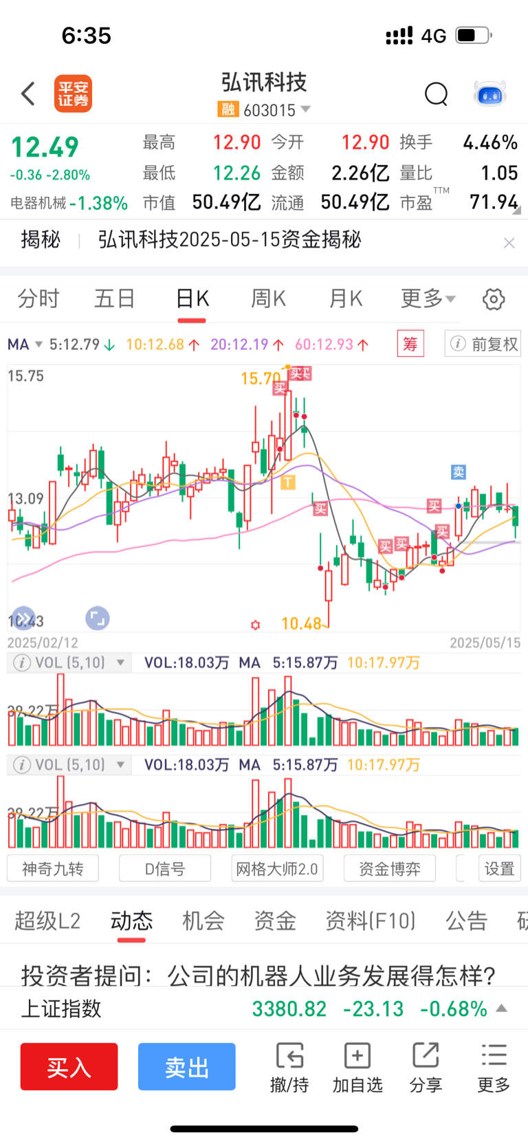Viewport: 528px width, 1144px height.
Task: Switch to 分时 chart tab
Action: coord(38,299)
